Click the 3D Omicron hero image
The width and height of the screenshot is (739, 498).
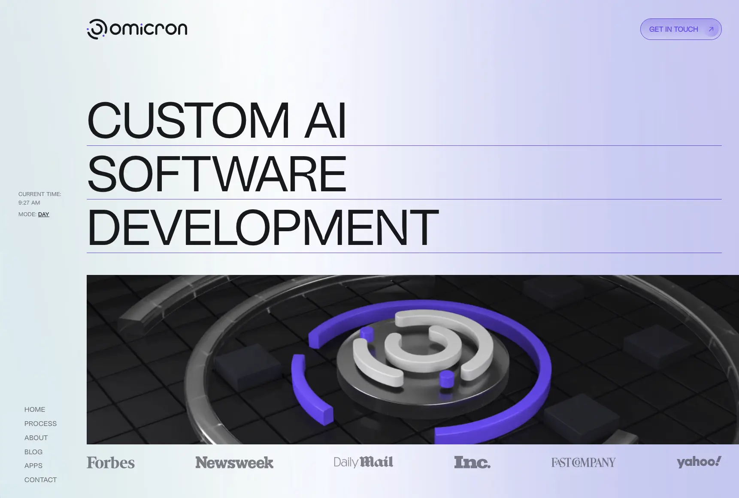[413, 359]
